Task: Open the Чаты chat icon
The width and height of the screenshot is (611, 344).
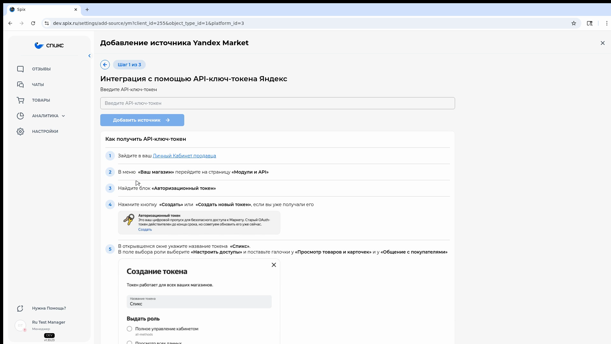Action: [x=20, y=85]
